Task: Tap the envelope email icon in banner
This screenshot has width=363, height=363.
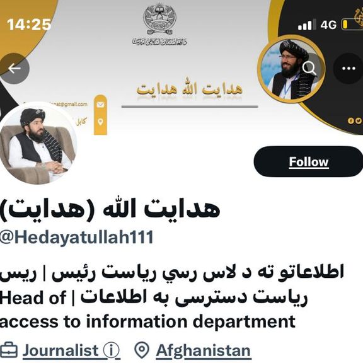Action: coord(100,105)
